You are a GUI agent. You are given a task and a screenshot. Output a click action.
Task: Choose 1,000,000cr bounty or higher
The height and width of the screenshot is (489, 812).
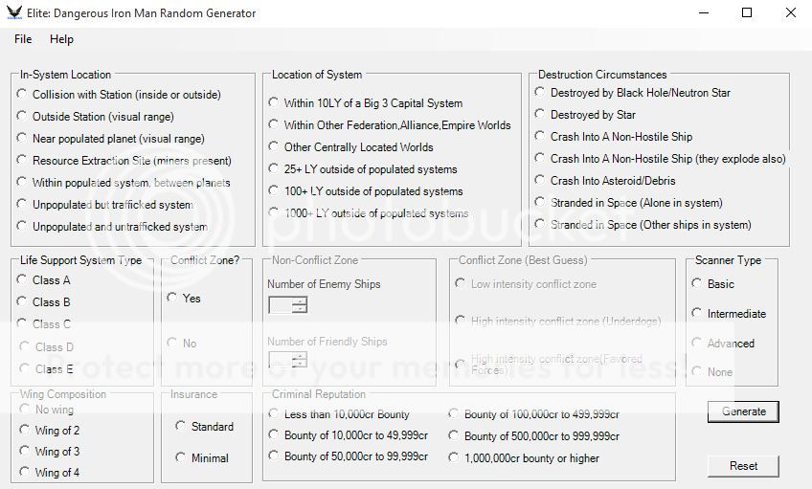pyautogui.click(x=524, y=458)
